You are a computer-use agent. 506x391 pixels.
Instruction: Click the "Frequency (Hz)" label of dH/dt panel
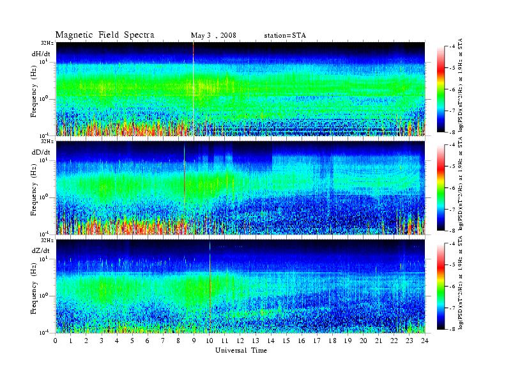pyautogui.click(x=34, y=91)
